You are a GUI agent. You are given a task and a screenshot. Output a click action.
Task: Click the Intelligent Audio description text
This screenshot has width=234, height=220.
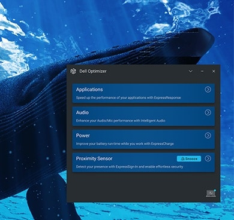[x=121, y=121]
